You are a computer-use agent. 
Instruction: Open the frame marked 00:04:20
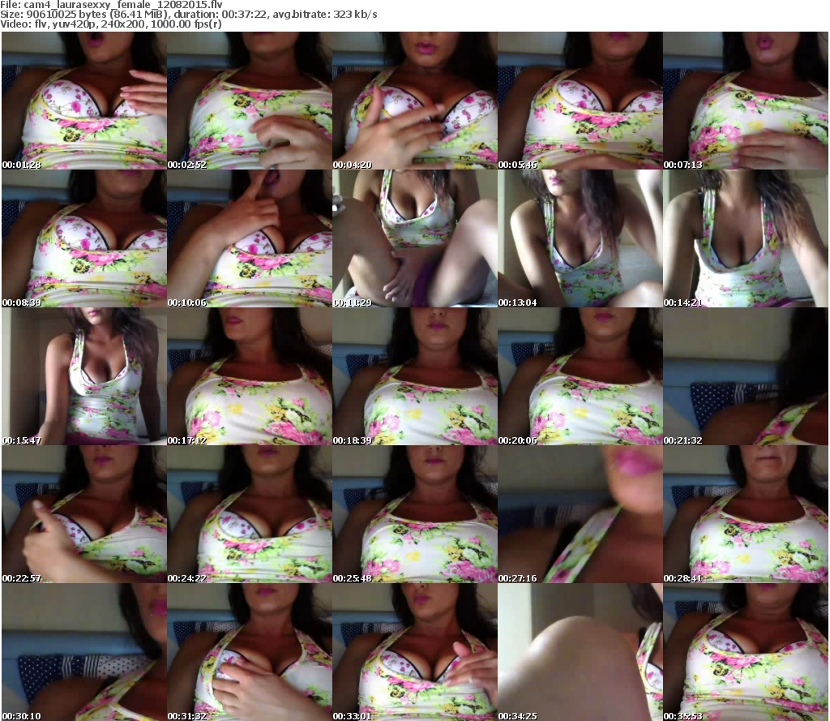[x=414, y=101]
